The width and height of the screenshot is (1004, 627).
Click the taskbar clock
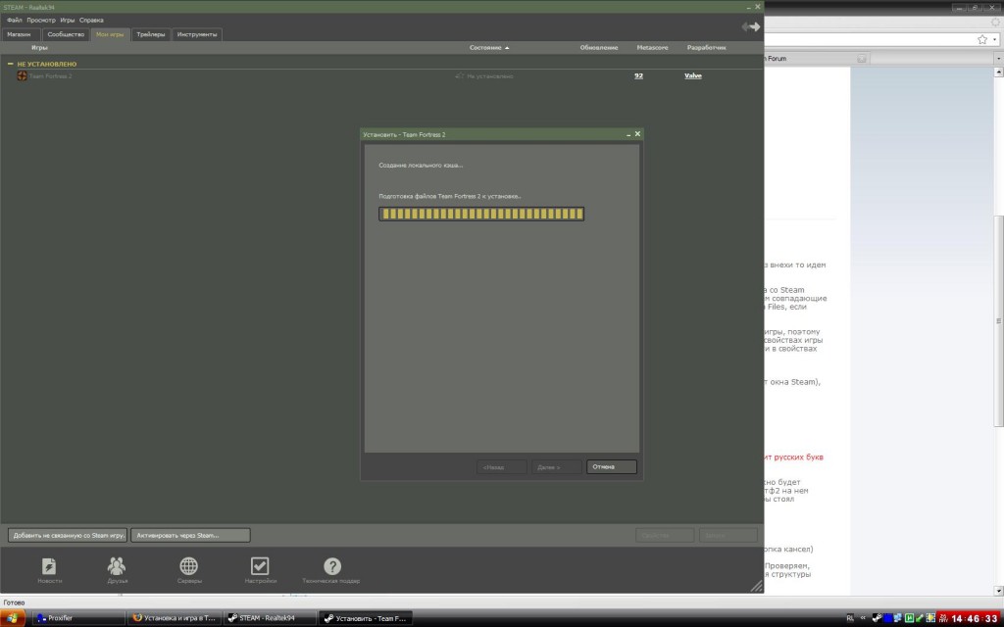tap(974, 619)
